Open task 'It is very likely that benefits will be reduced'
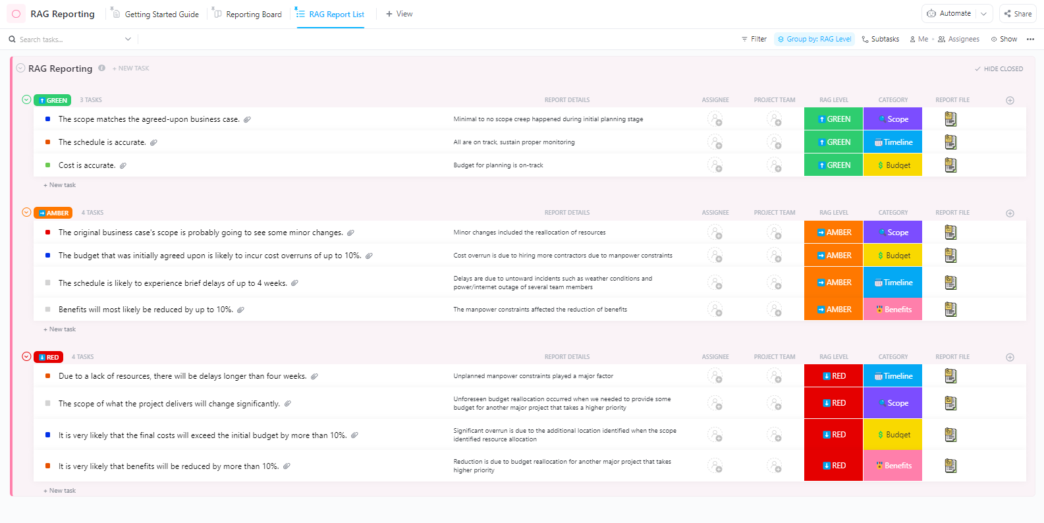 click(169, 466)
